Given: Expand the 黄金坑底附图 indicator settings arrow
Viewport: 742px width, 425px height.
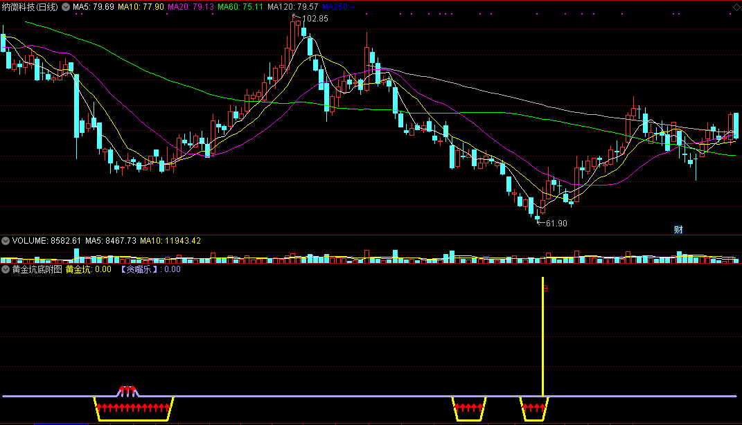Looking at the screenshot, I should click(x=6, y=269).
